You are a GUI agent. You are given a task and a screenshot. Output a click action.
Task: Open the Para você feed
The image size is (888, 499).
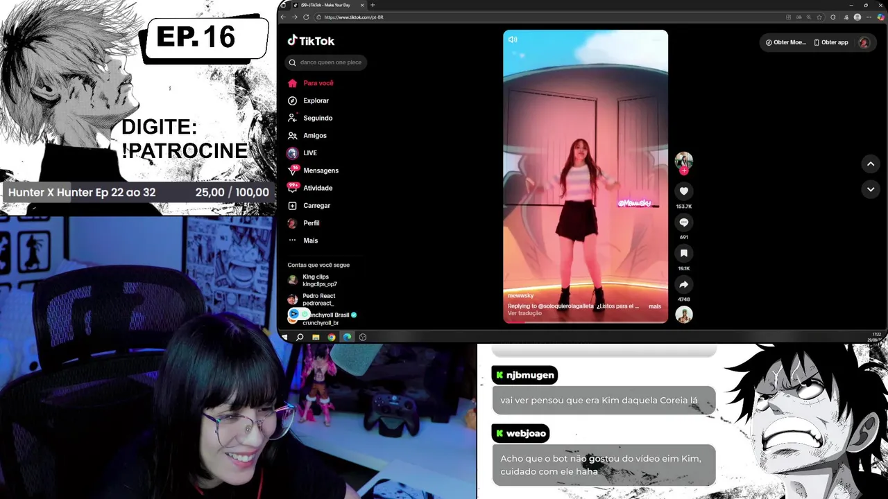coord(318,83)
